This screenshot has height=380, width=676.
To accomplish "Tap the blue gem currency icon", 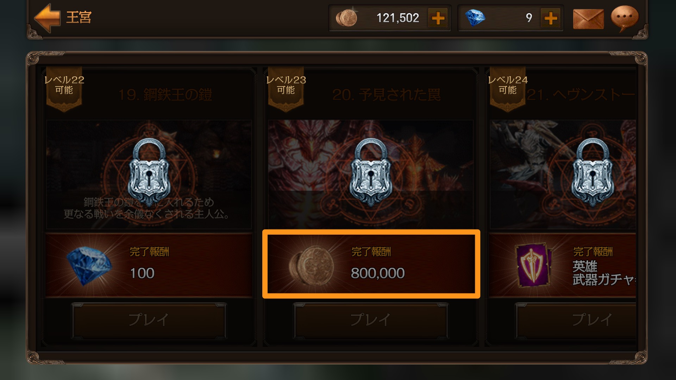I will pyautogui.click(x=475, y=18).
